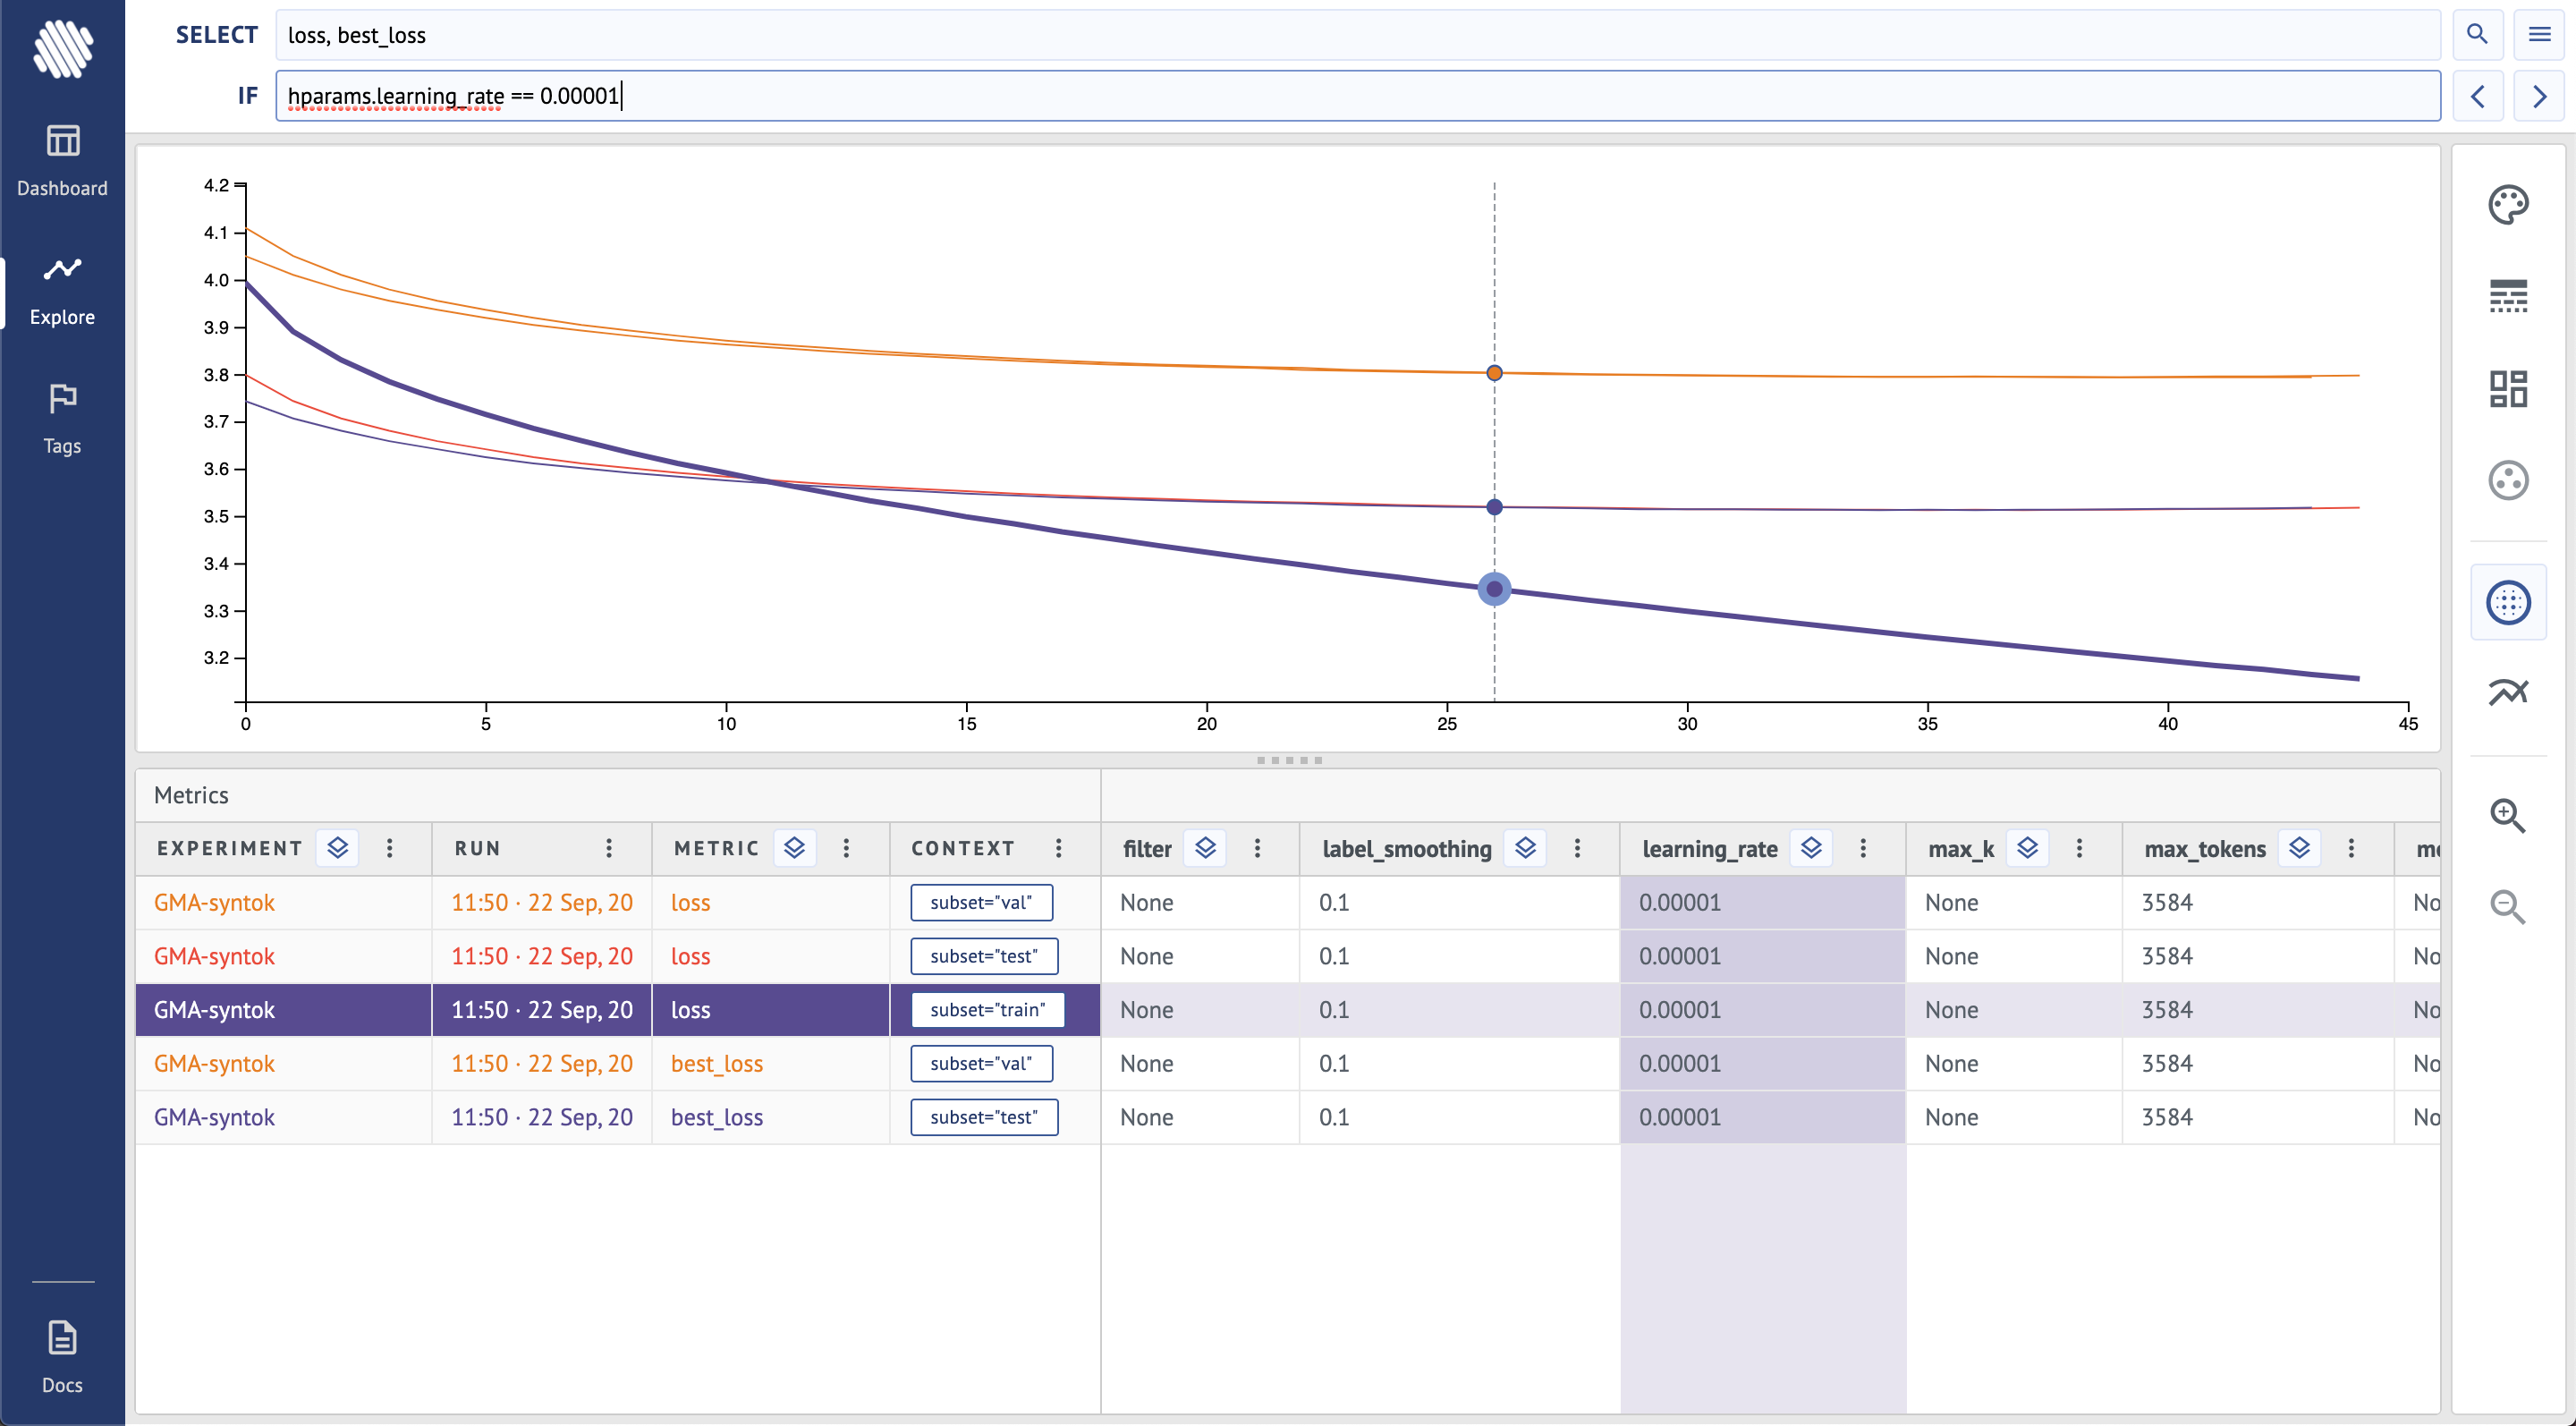Open the chart grouping (divide) icon

(x=2507, y=389)
